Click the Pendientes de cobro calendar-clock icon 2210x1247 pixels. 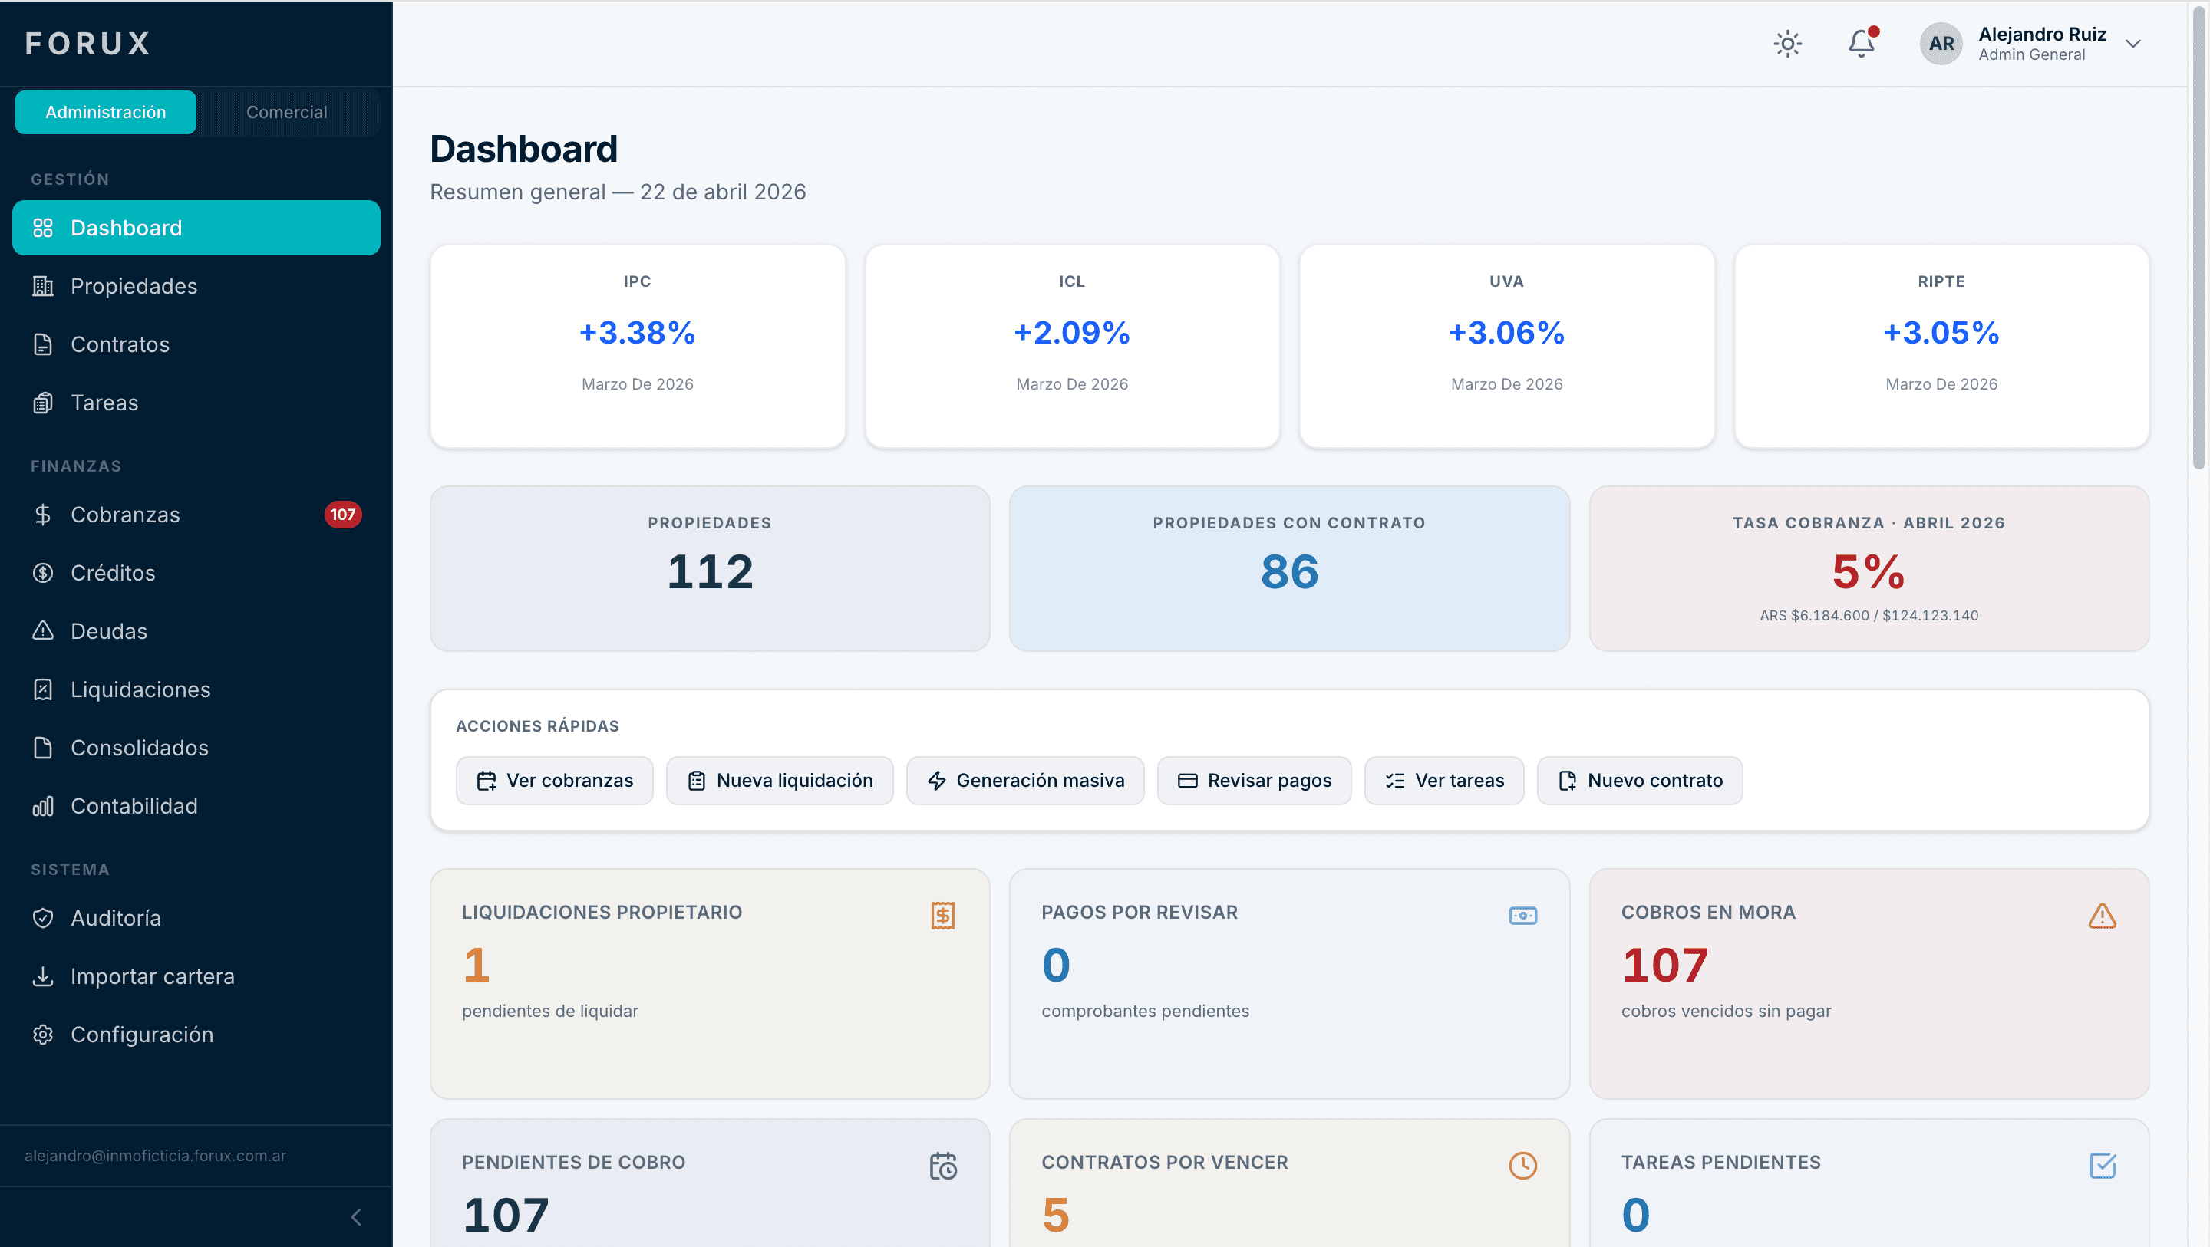point(943,1166)
